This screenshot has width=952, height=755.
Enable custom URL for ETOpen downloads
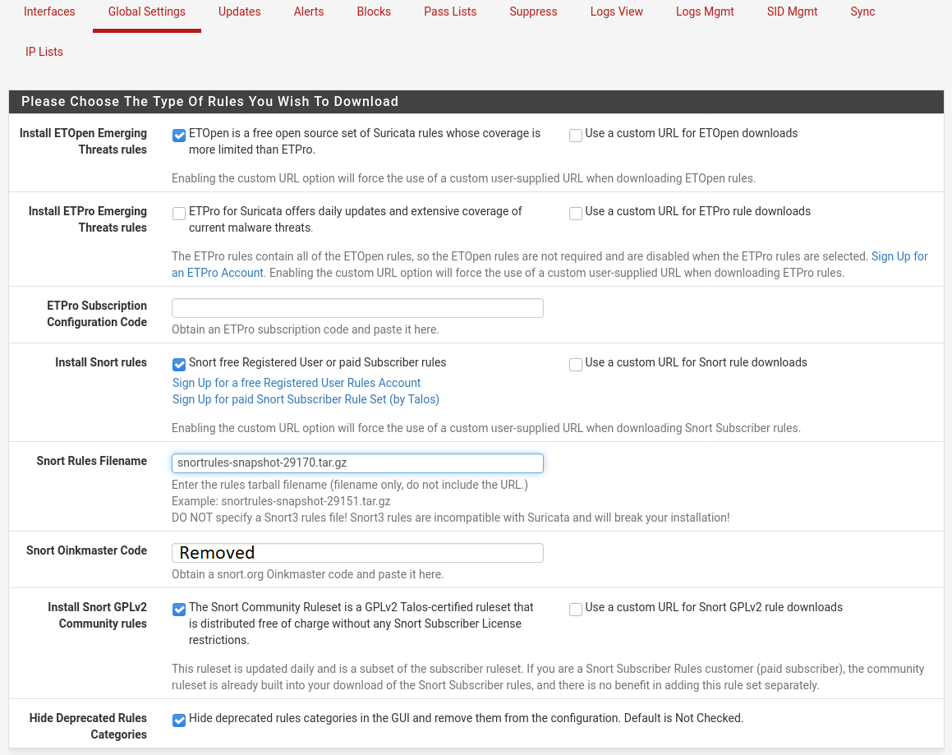pyautogui.click(x=576, y=136)
